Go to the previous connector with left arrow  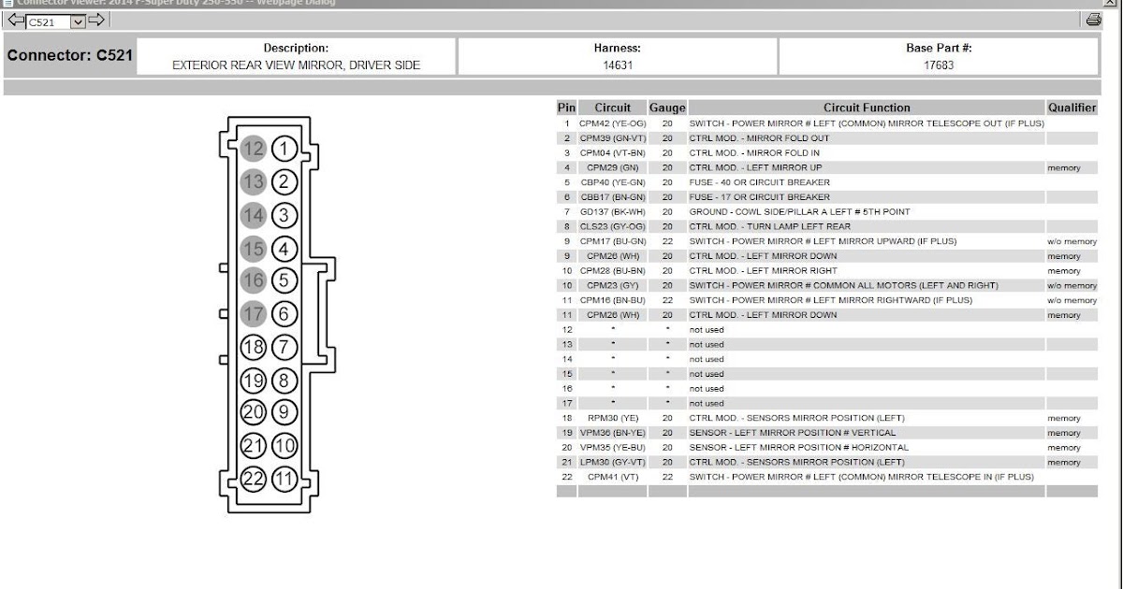[14, 21]
